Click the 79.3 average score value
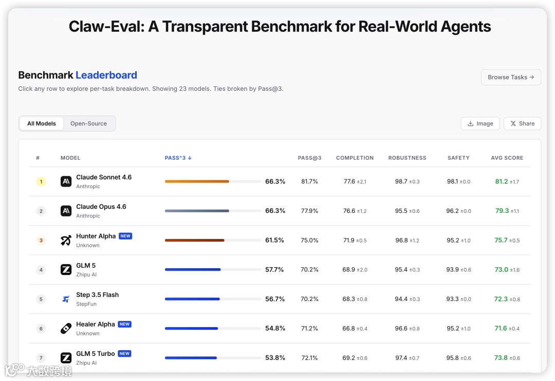This screenshot has height=381, width=555. pos(502,211)
